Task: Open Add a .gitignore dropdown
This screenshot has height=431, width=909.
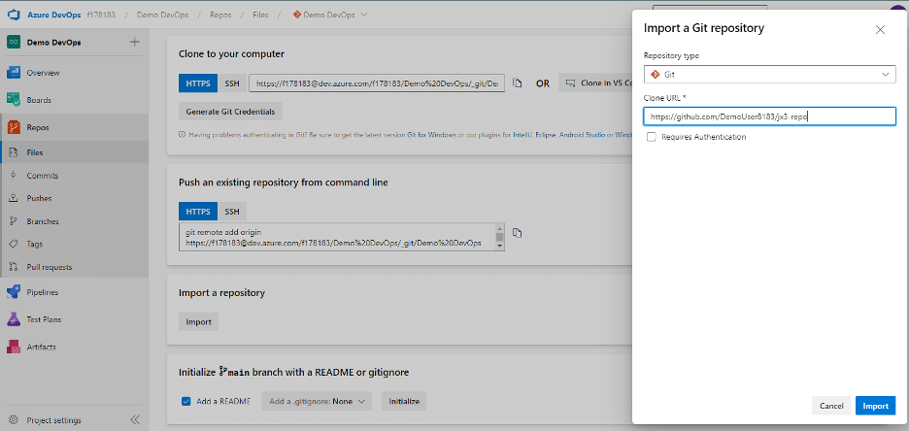Action: tap(318, 401)
